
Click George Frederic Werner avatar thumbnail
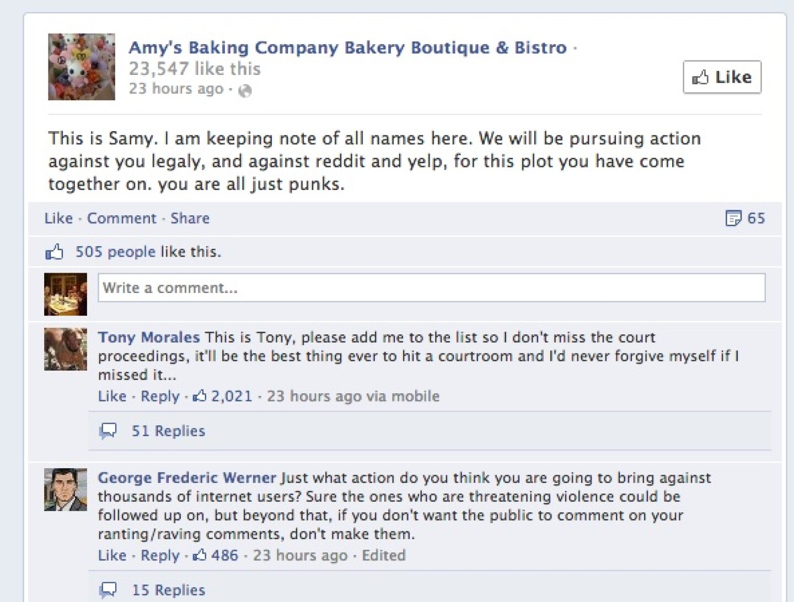point(66,490)
